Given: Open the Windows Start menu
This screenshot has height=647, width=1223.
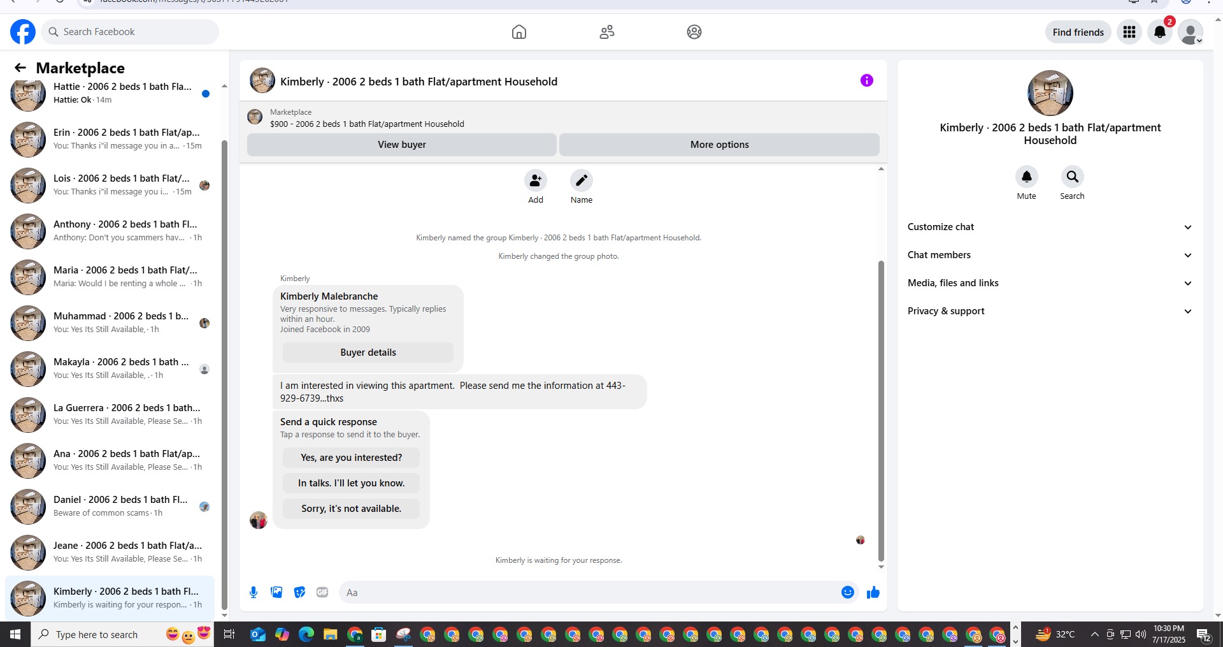Looking at the screenshot, I should 15,634.
